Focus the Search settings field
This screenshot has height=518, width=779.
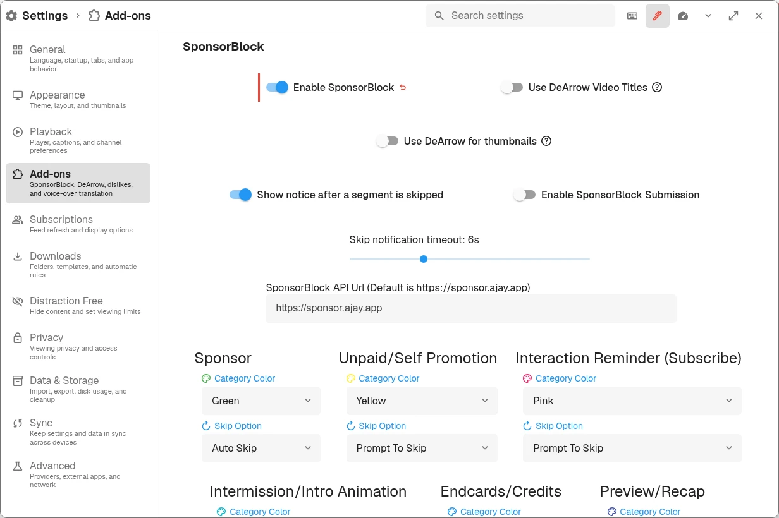coord(520,16)
